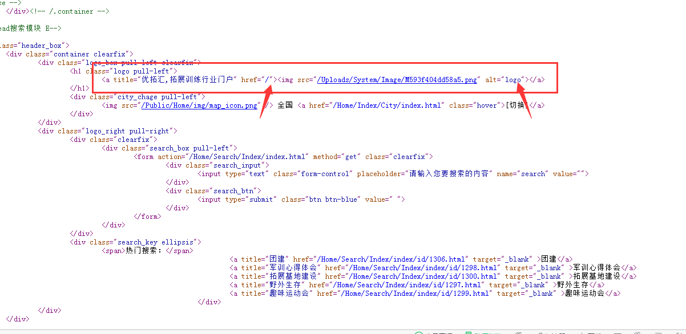Click the title="军训心得体会" attribute text
The height and width of the screenshot is (334, 686).
pos(281,268)
